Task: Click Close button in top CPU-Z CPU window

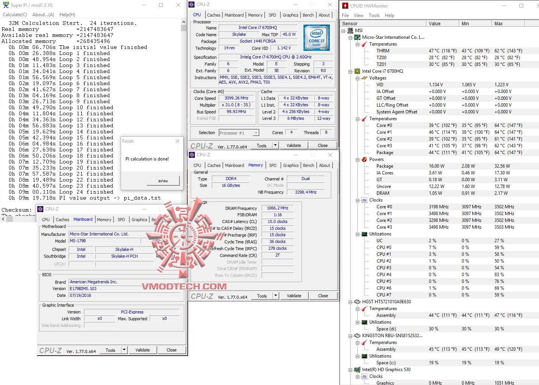Action: (x=323, y=145)
